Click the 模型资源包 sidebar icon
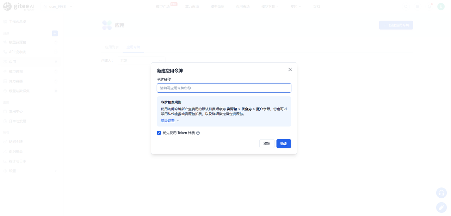 click(5, 42)
